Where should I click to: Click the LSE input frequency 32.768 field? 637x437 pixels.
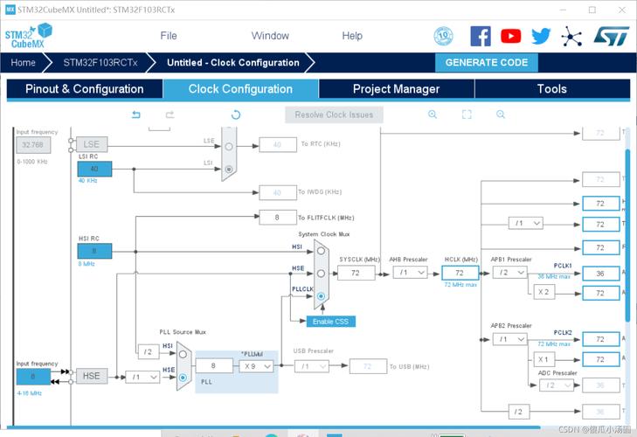click(x=33, y=145)
